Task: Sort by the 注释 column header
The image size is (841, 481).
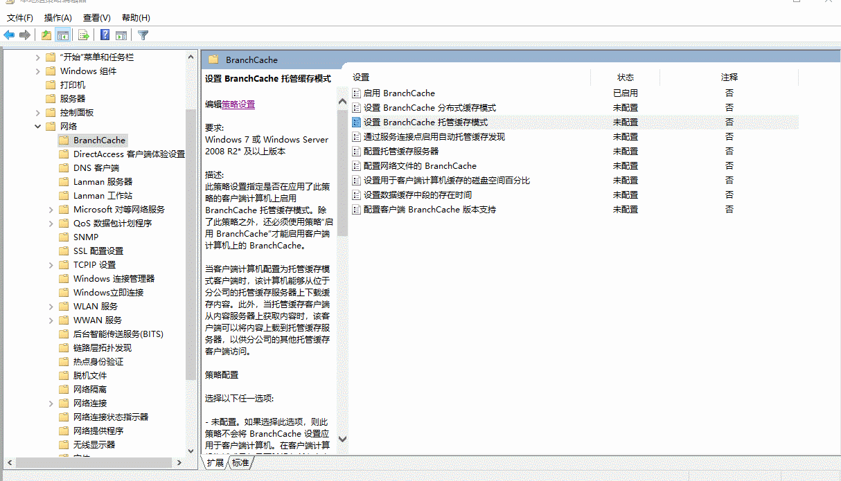Action: point(729,78)
